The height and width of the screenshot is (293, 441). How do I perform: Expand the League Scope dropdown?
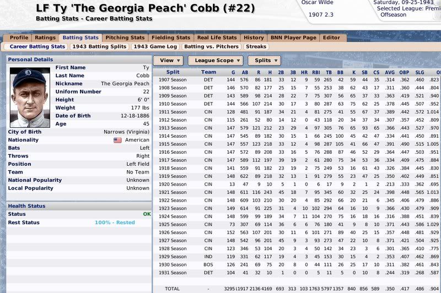[215, 60]
